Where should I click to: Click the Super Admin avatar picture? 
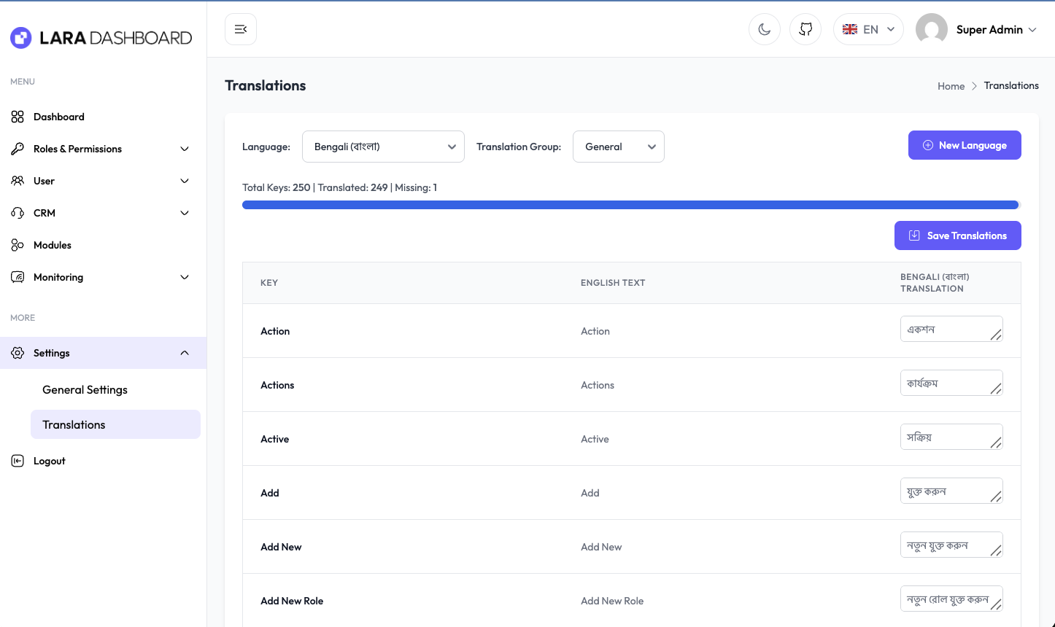coord(931,29)
